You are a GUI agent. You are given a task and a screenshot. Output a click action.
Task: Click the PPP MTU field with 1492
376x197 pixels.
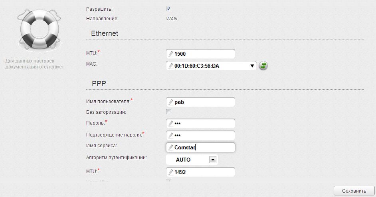tap(204, 172)
